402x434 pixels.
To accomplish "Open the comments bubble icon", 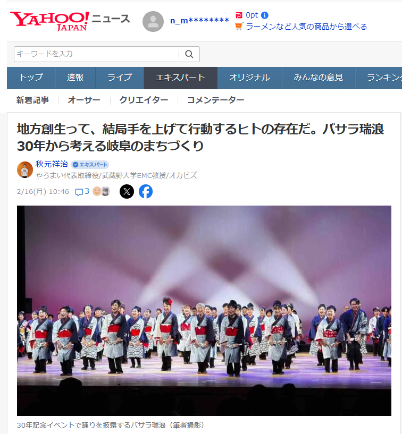I will (x=79, y=192).
